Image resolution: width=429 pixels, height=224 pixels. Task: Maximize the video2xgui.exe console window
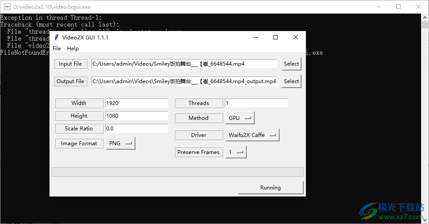pyautogui.click(x=398, y=7)
